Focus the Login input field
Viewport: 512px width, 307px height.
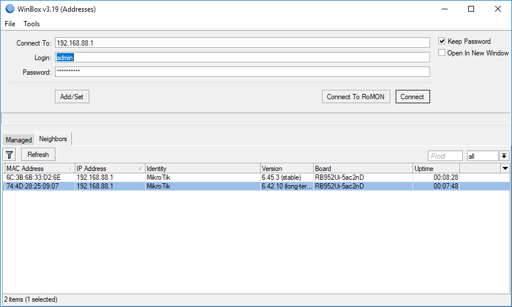243,57
